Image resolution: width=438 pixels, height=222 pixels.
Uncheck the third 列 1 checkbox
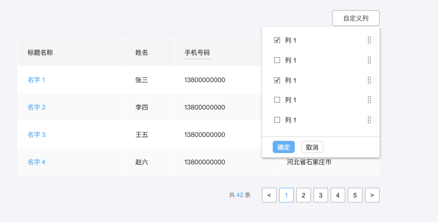[x=277, y=80]
